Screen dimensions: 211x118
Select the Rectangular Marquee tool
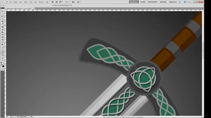point(2,14)
